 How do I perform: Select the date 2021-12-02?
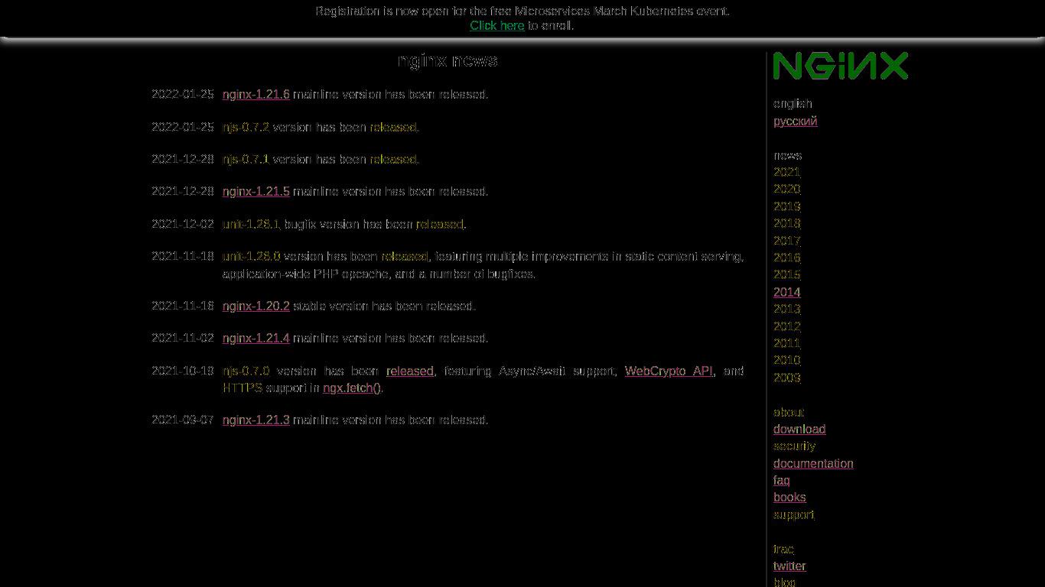(x=183, y=225)
